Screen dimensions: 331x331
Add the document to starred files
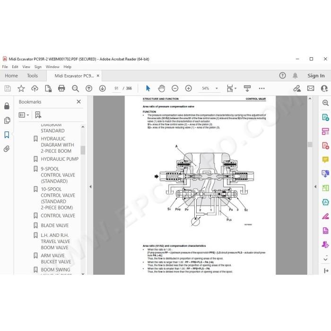click(x=21, y=88)
